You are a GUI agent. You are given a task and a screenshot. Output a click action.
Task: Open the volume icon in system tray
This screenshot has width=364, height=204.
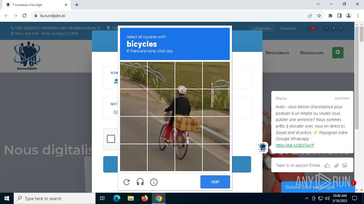coord(327,198)
